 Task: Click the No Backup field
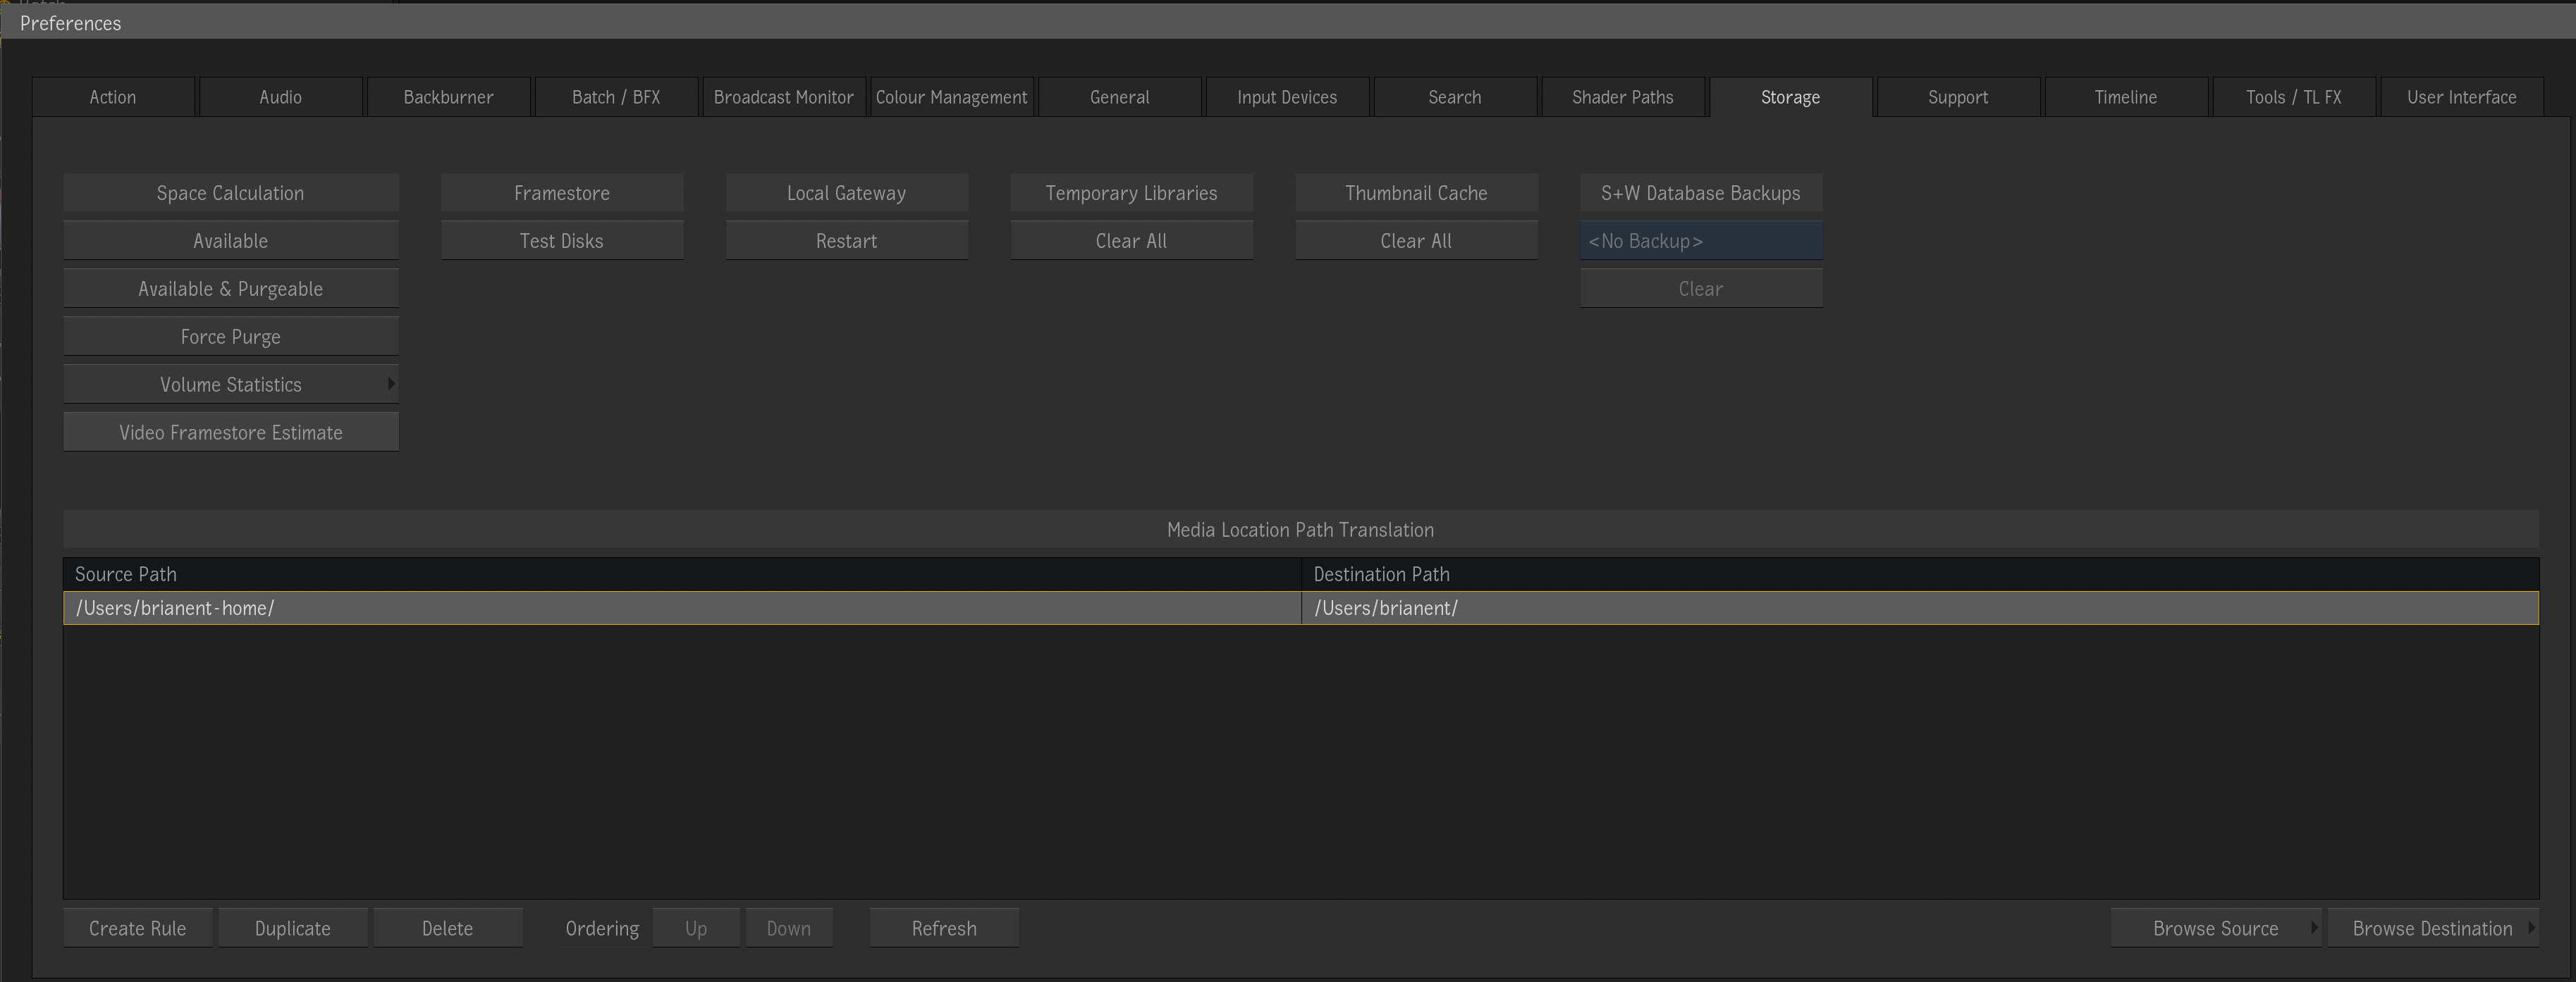pyautogui.click(x=1700, y=241)
